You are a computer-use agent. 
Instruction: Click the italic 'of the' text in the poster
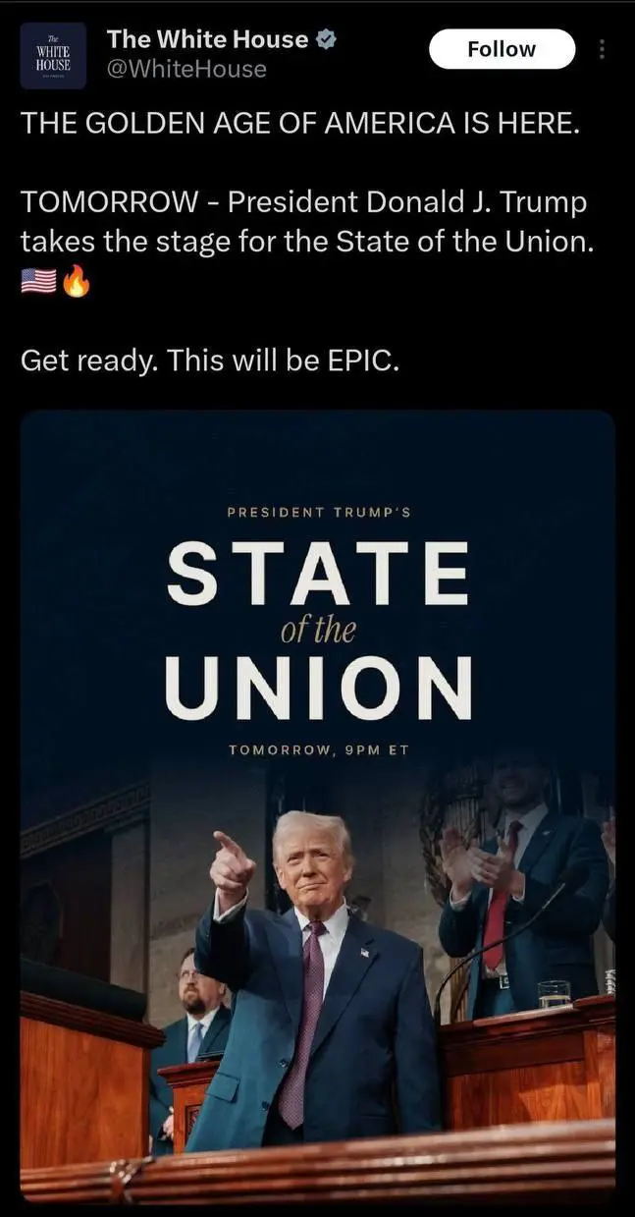click(318, 630)
